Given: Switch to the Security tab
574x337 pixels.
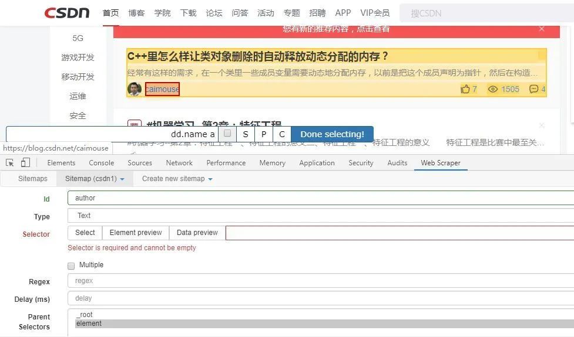Looking at the screenshot, I should pyautogui.click(x=361, y=163).
